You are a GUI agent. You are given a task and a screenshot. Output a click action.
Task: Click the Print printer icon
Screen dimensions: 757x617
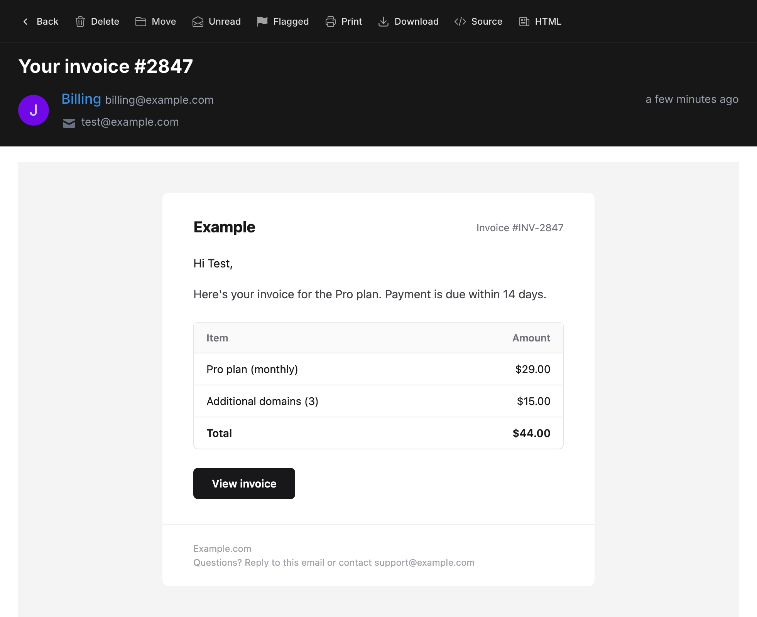point(331,22)
